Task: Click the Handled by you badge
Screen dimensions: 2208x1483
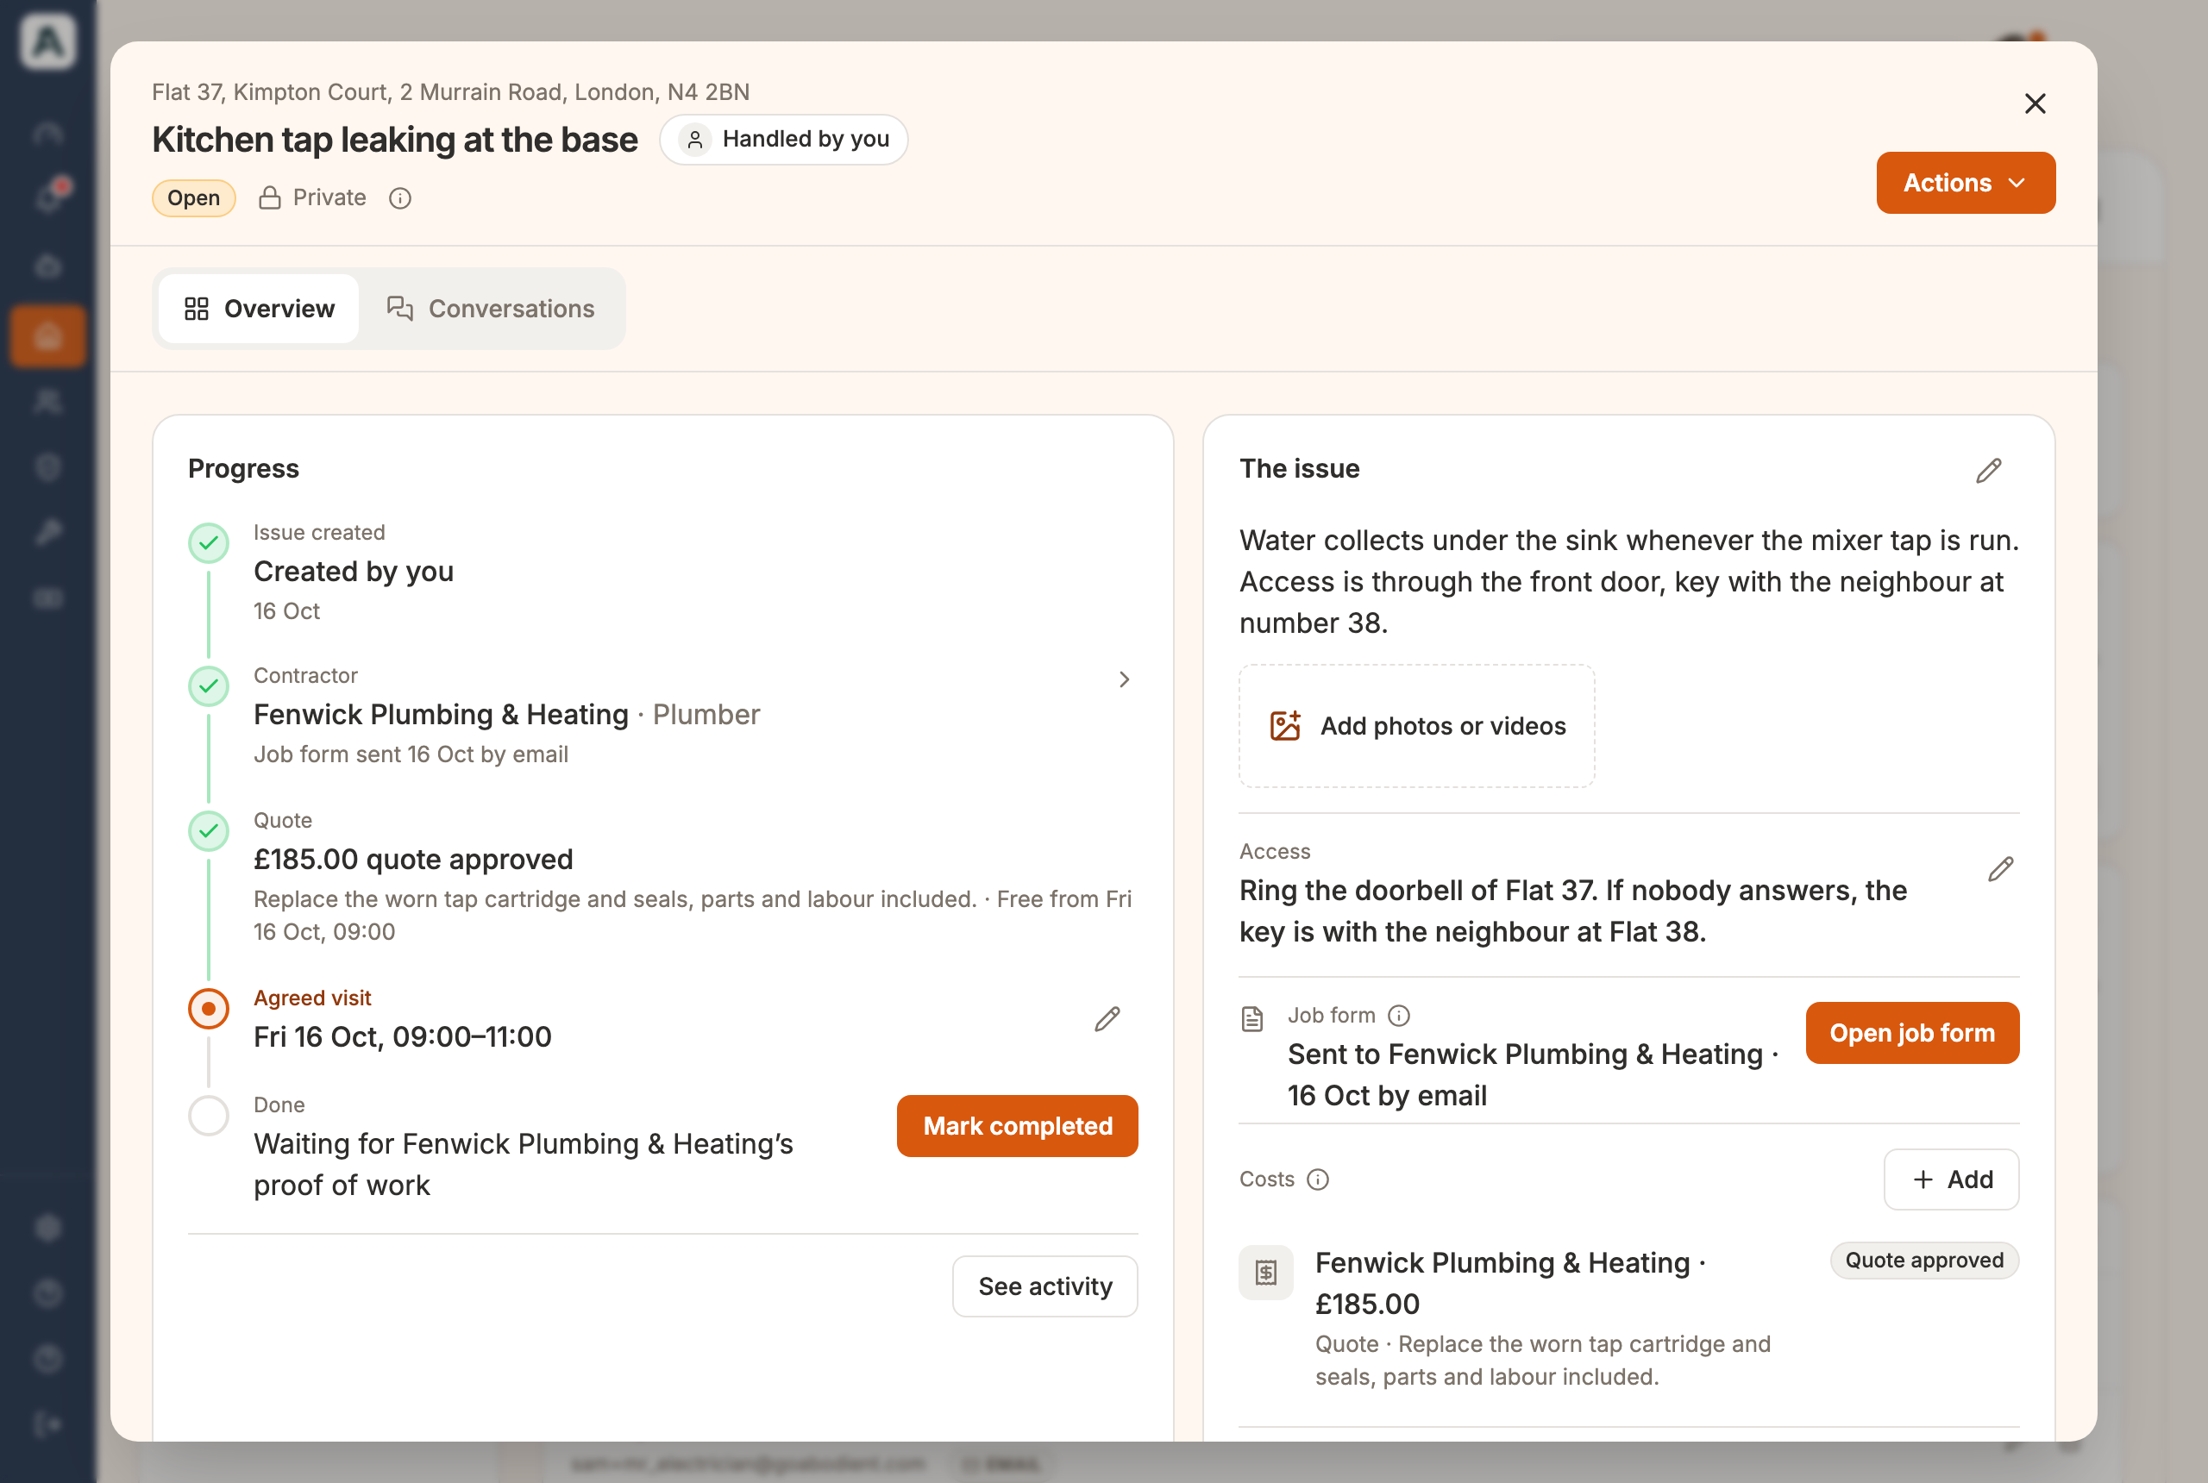Action: [783, 139]
